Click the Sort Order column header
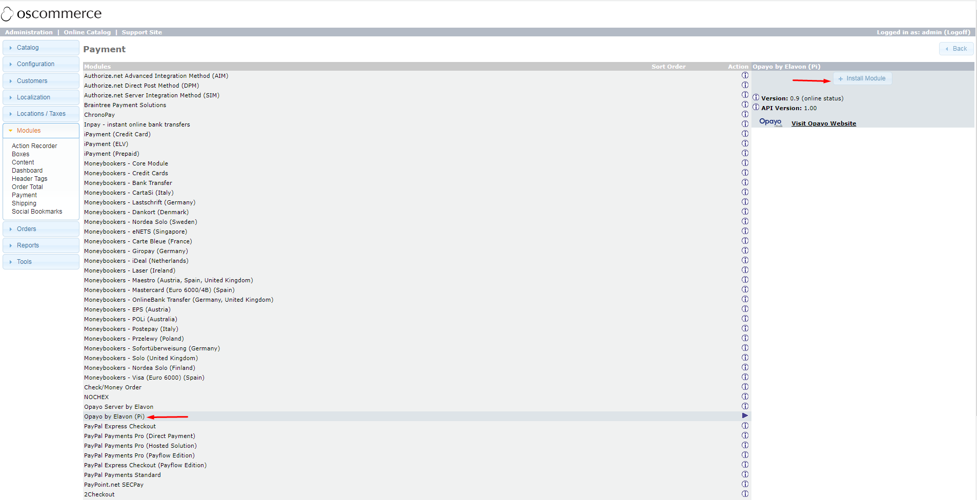The height and width of the screenshot is (500, 977). tap(668, 67)
